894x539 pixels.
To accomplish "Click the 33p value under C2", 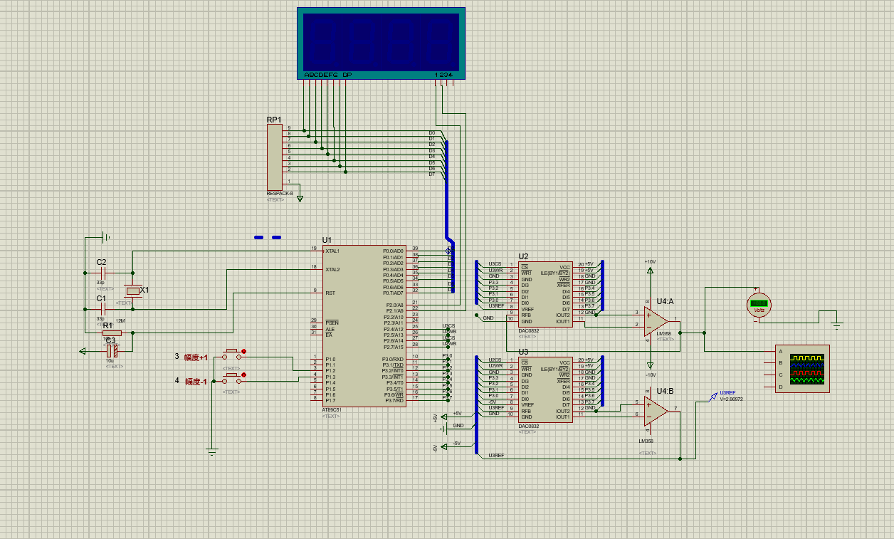I will click(100, 282).
